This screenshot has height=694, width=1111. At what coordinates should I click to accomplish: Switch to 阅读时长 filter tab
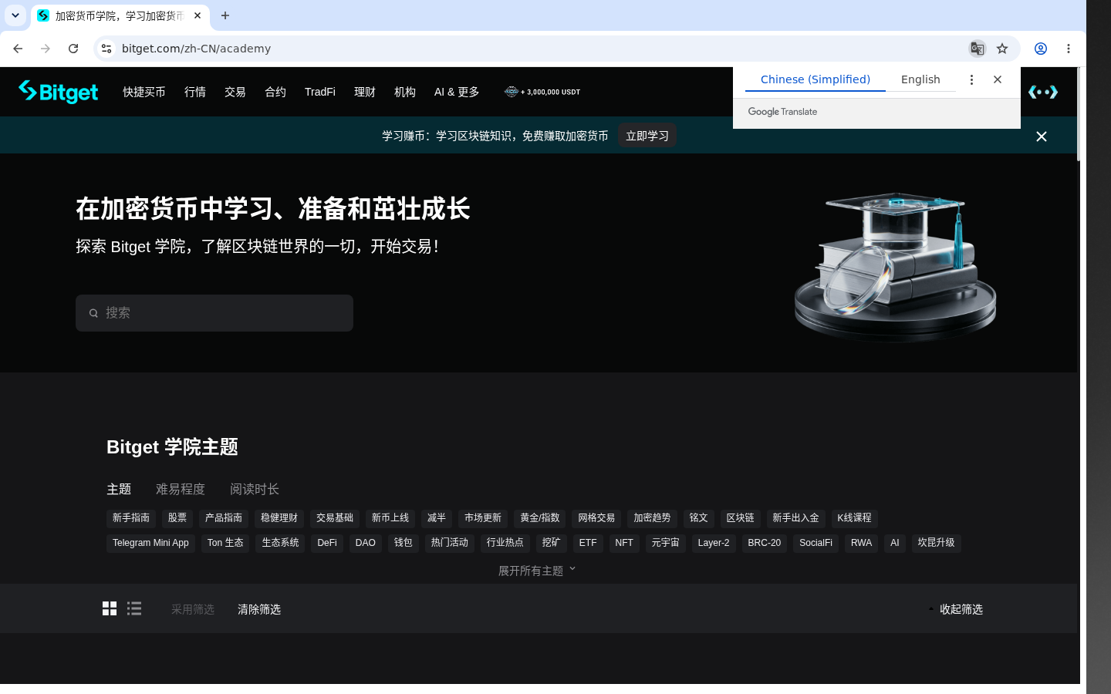pos(255,489)
